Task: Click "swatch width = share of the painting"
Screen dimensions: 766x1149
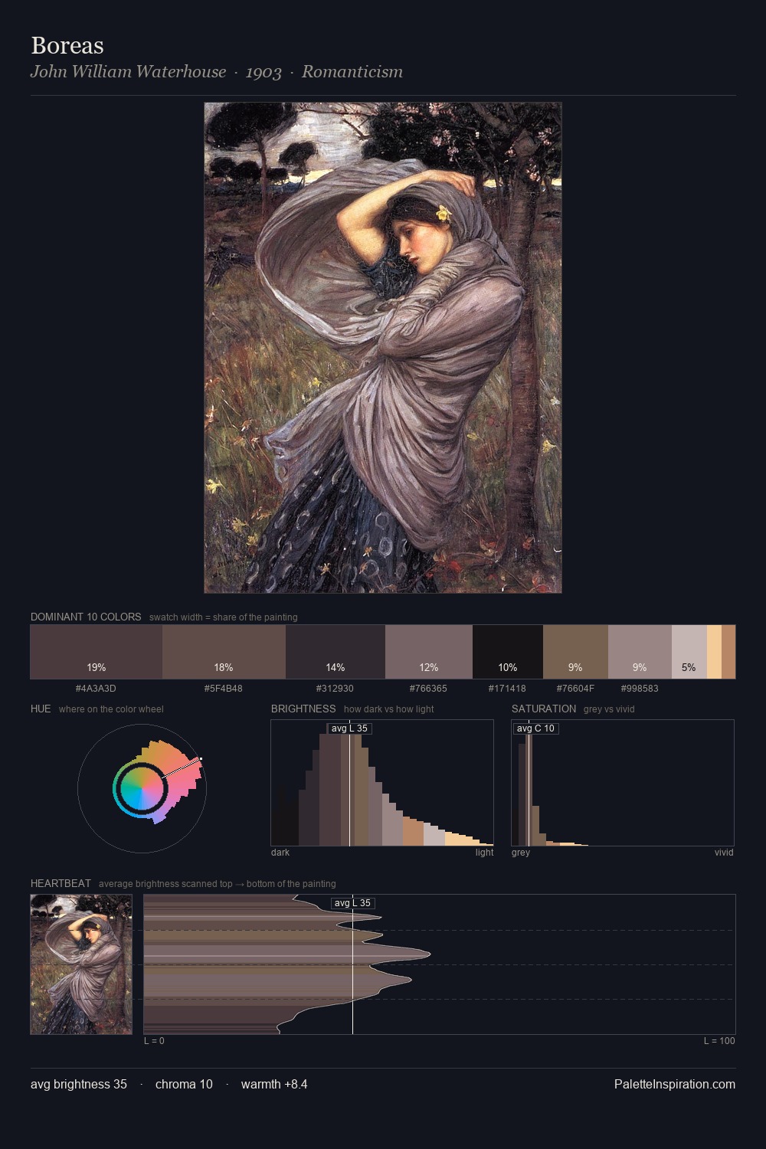Action: pos(224,617)
